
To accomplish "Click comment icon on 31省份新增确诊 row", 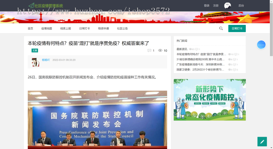I will 234,59.
